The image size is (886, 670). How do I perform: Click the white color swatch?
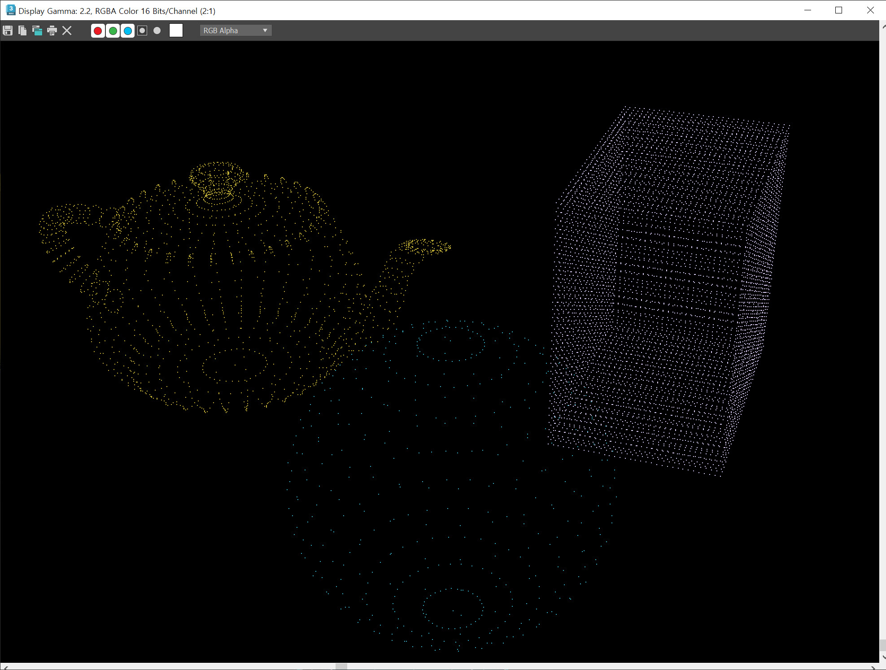click(176, 30)
